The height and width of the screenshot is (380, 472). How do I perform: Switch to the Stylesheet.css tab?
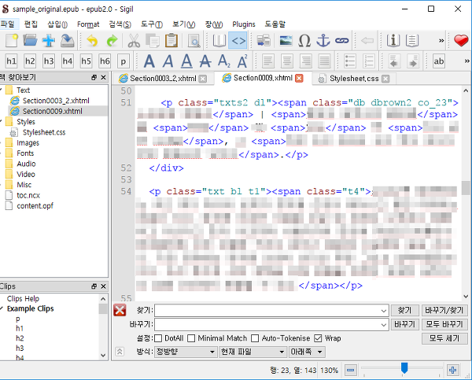coord(354,79)
